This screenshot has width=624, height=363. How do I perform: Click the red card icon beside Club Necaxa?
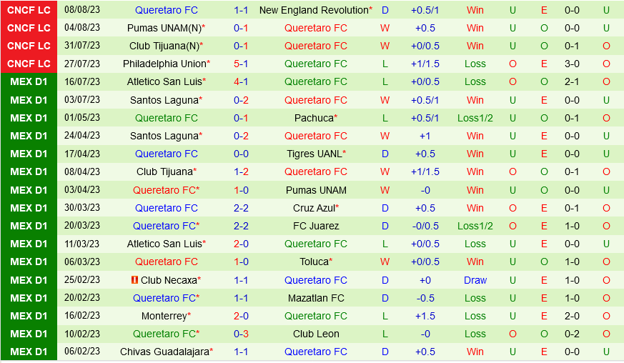(x=134, y=280)
